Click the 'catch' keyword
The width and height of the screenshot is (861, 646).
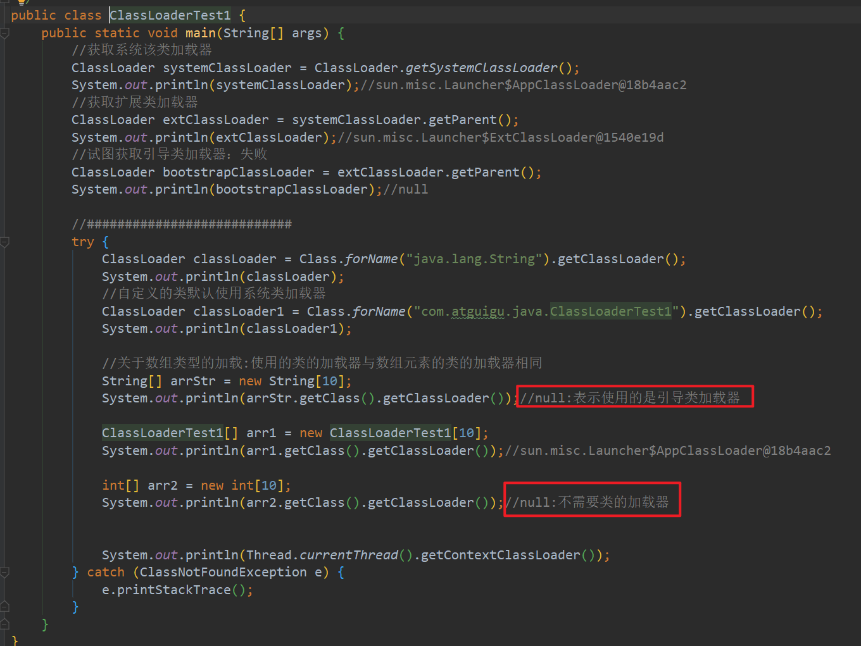tap(106, 572)
